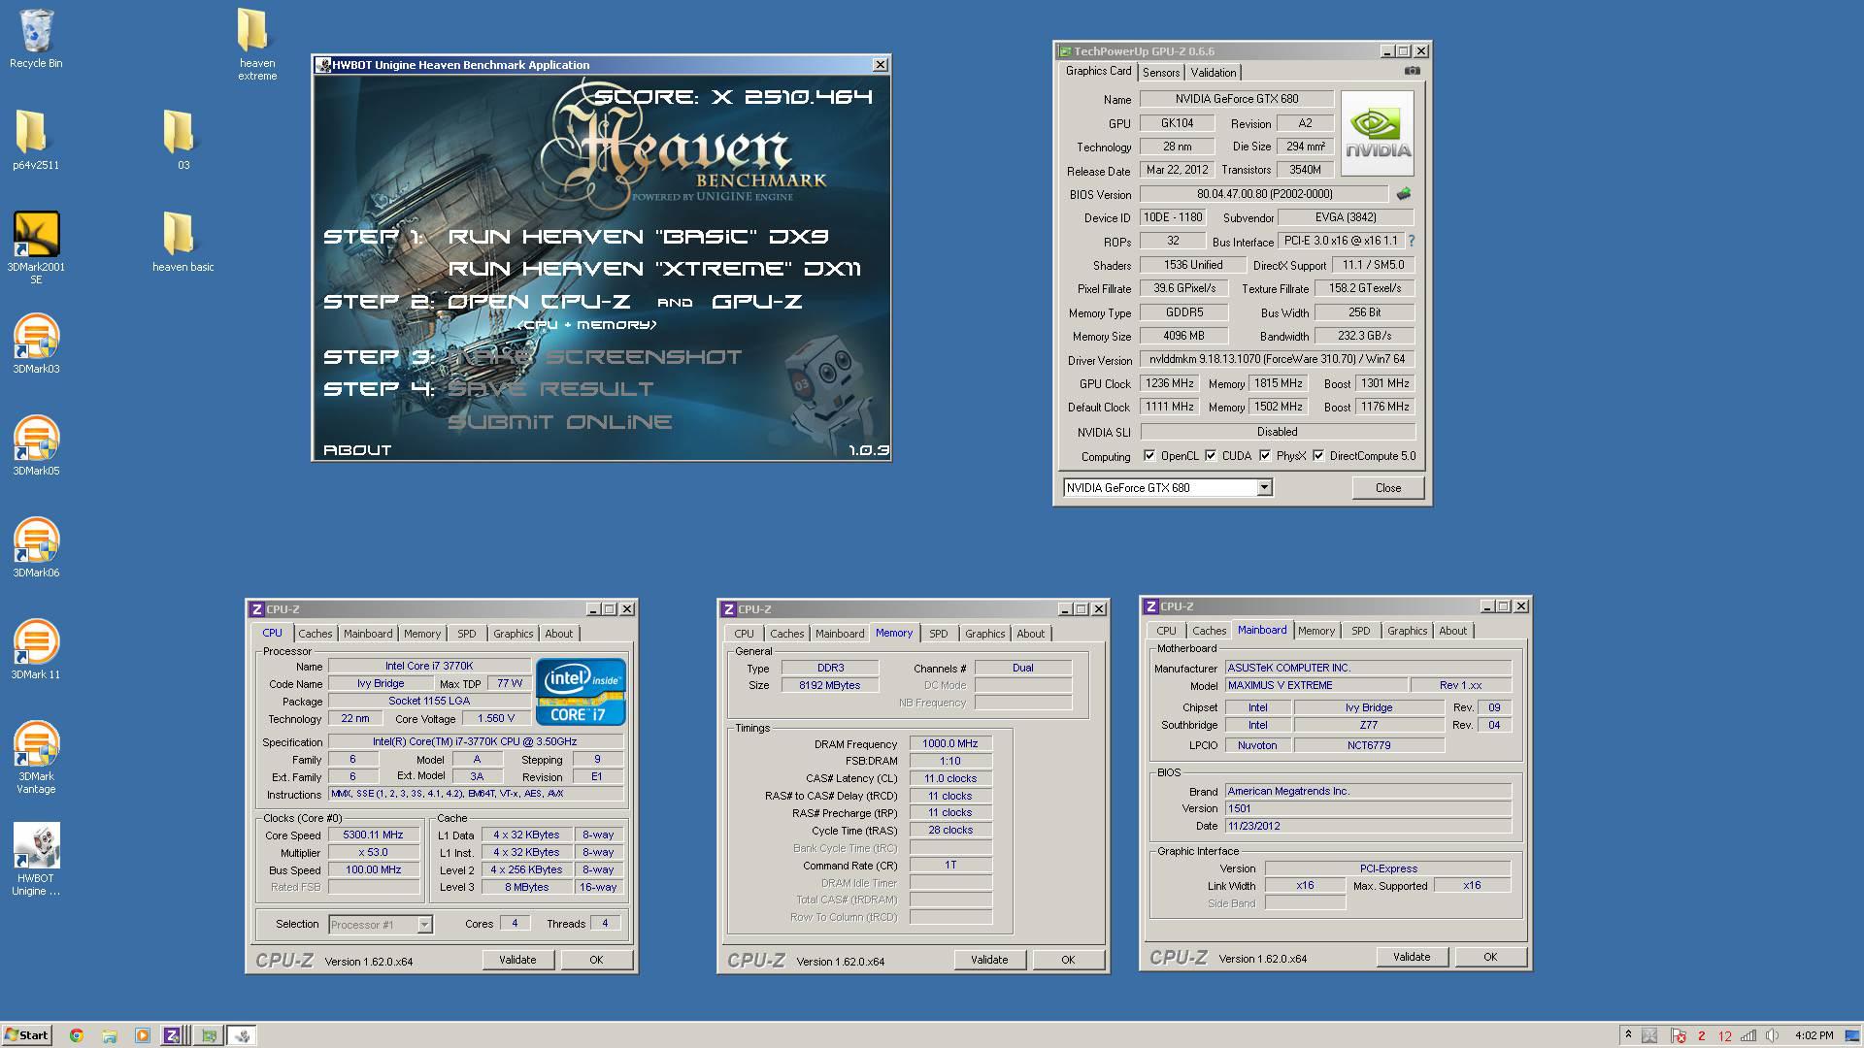Screen dimensions: 1864x1048
Task: Launch the 3DMark Vantage shortcut
Action: [36, 757]
